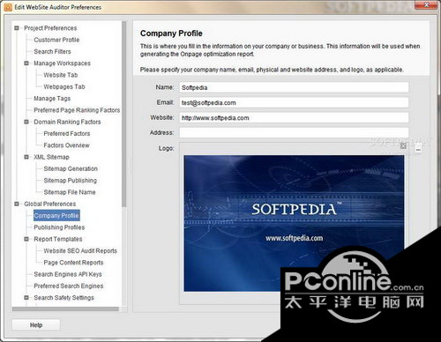Select Search Safety Settings label
This screenshot has height=342, width=441.
click(x=64, y=298)
